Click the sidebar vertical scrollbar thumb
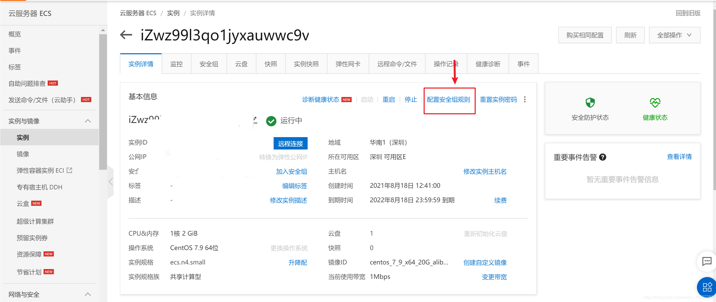This screenshot has width=716, height=302. [103, 101]
